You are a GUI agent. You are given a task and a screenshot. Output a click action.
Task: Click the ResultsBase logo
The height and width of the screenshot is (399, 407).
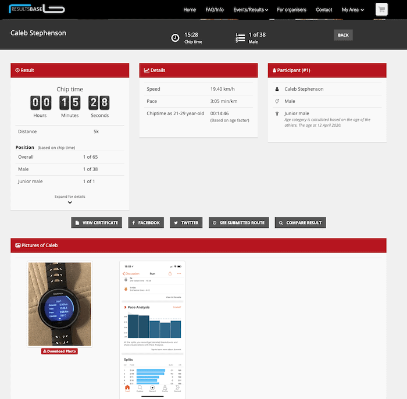37,9
